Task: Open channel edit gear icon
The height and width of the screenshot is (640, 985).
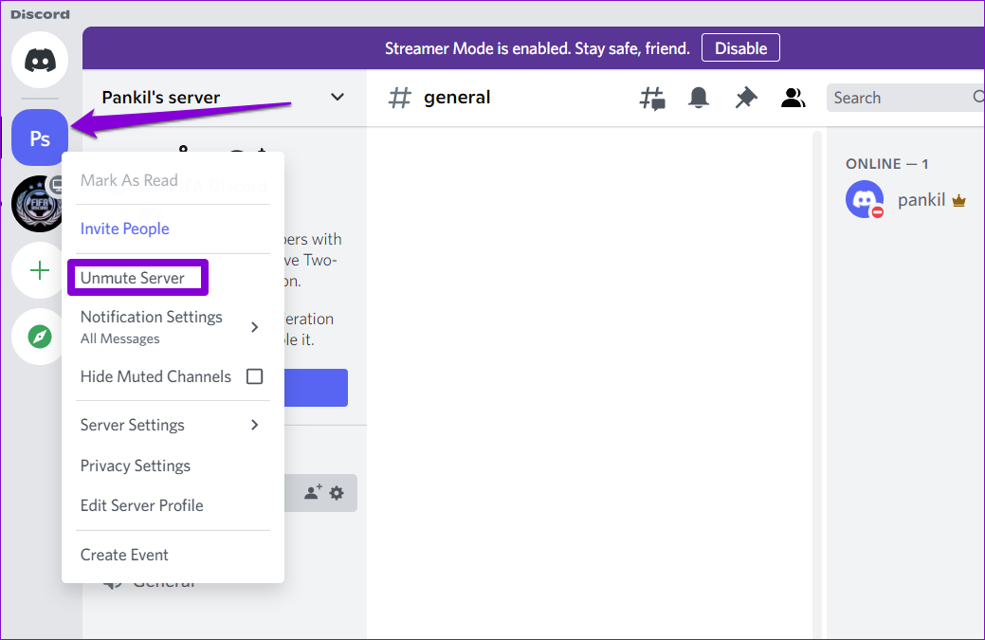Action: click(x=337, y=493)
